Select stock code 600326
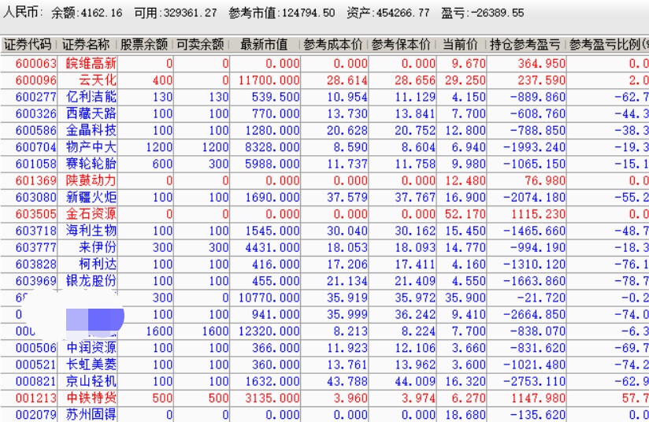 36,114
